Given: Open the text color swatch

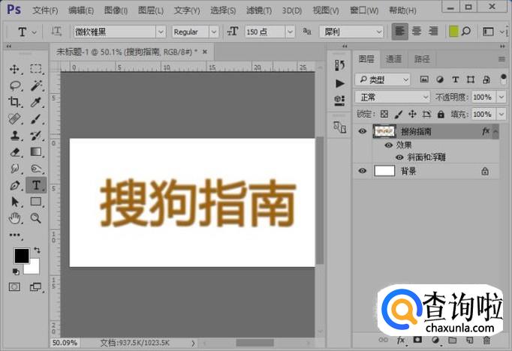Looking at the screenshot, I should 453,31.
